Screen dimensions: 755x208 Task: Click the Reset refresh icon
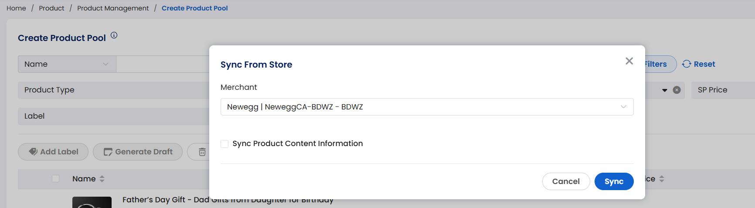(687, 64)
